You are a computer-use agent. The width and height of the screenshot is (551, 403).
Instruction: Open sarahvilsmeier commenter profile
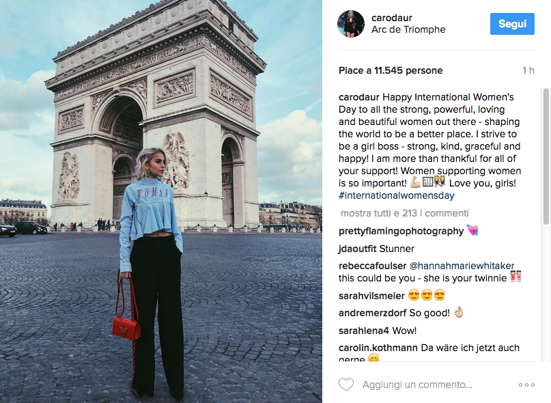coord(371,296)
